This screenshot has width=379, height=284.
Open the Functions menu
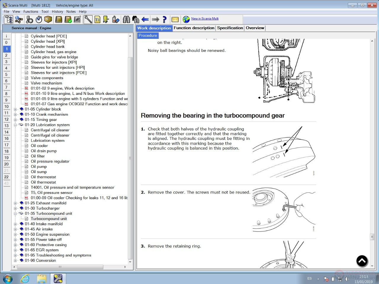tap(30, 12)
